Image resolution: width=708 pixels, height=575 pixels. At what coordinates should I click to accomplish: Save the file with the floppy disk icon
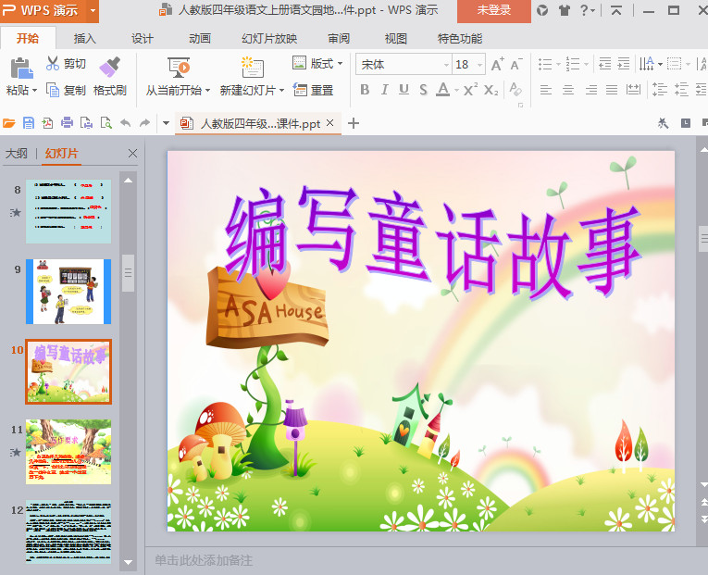(29, 123)
